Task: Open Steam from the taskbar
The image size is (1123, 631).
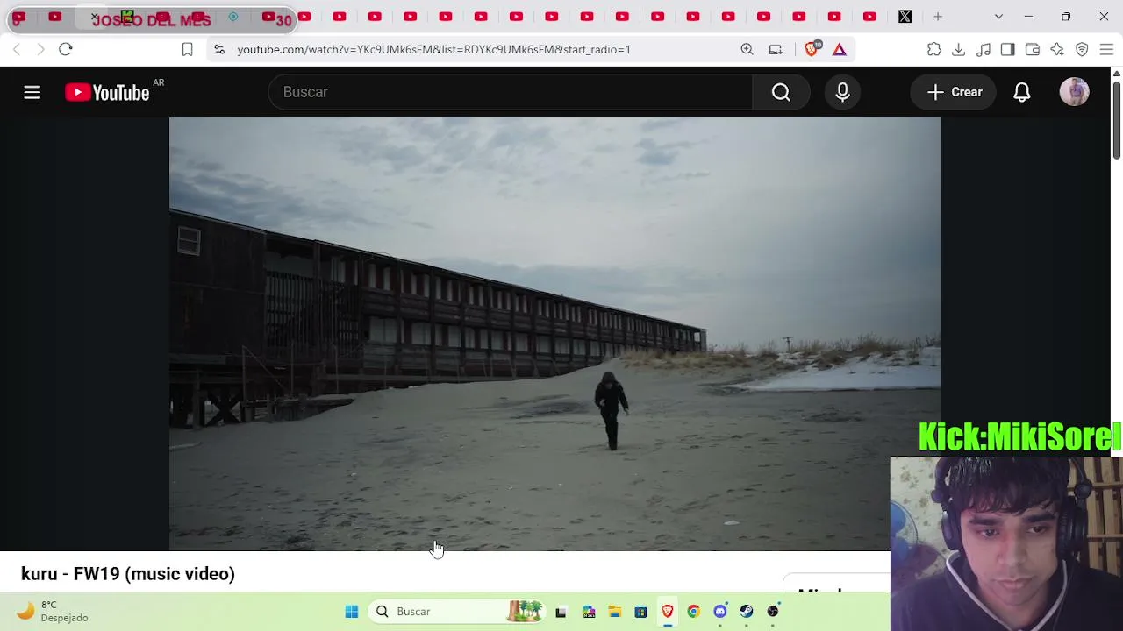Action: [747, 612]
